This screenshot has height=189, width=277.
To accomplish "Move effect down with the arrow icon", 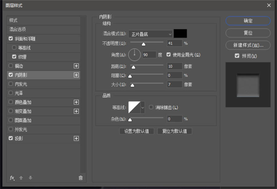I will tap(30, 178).
